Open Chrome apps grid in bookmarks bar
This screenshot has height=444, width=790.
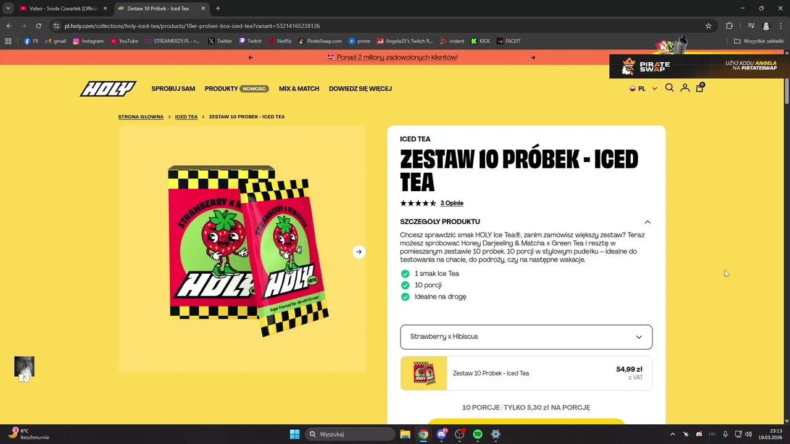pyautogui.click(x=8, y=41)
